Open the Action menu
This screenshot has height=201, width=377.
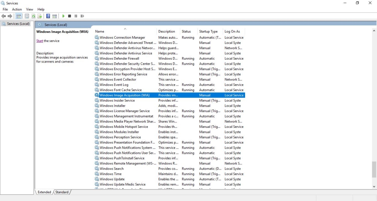coord(17,9)
